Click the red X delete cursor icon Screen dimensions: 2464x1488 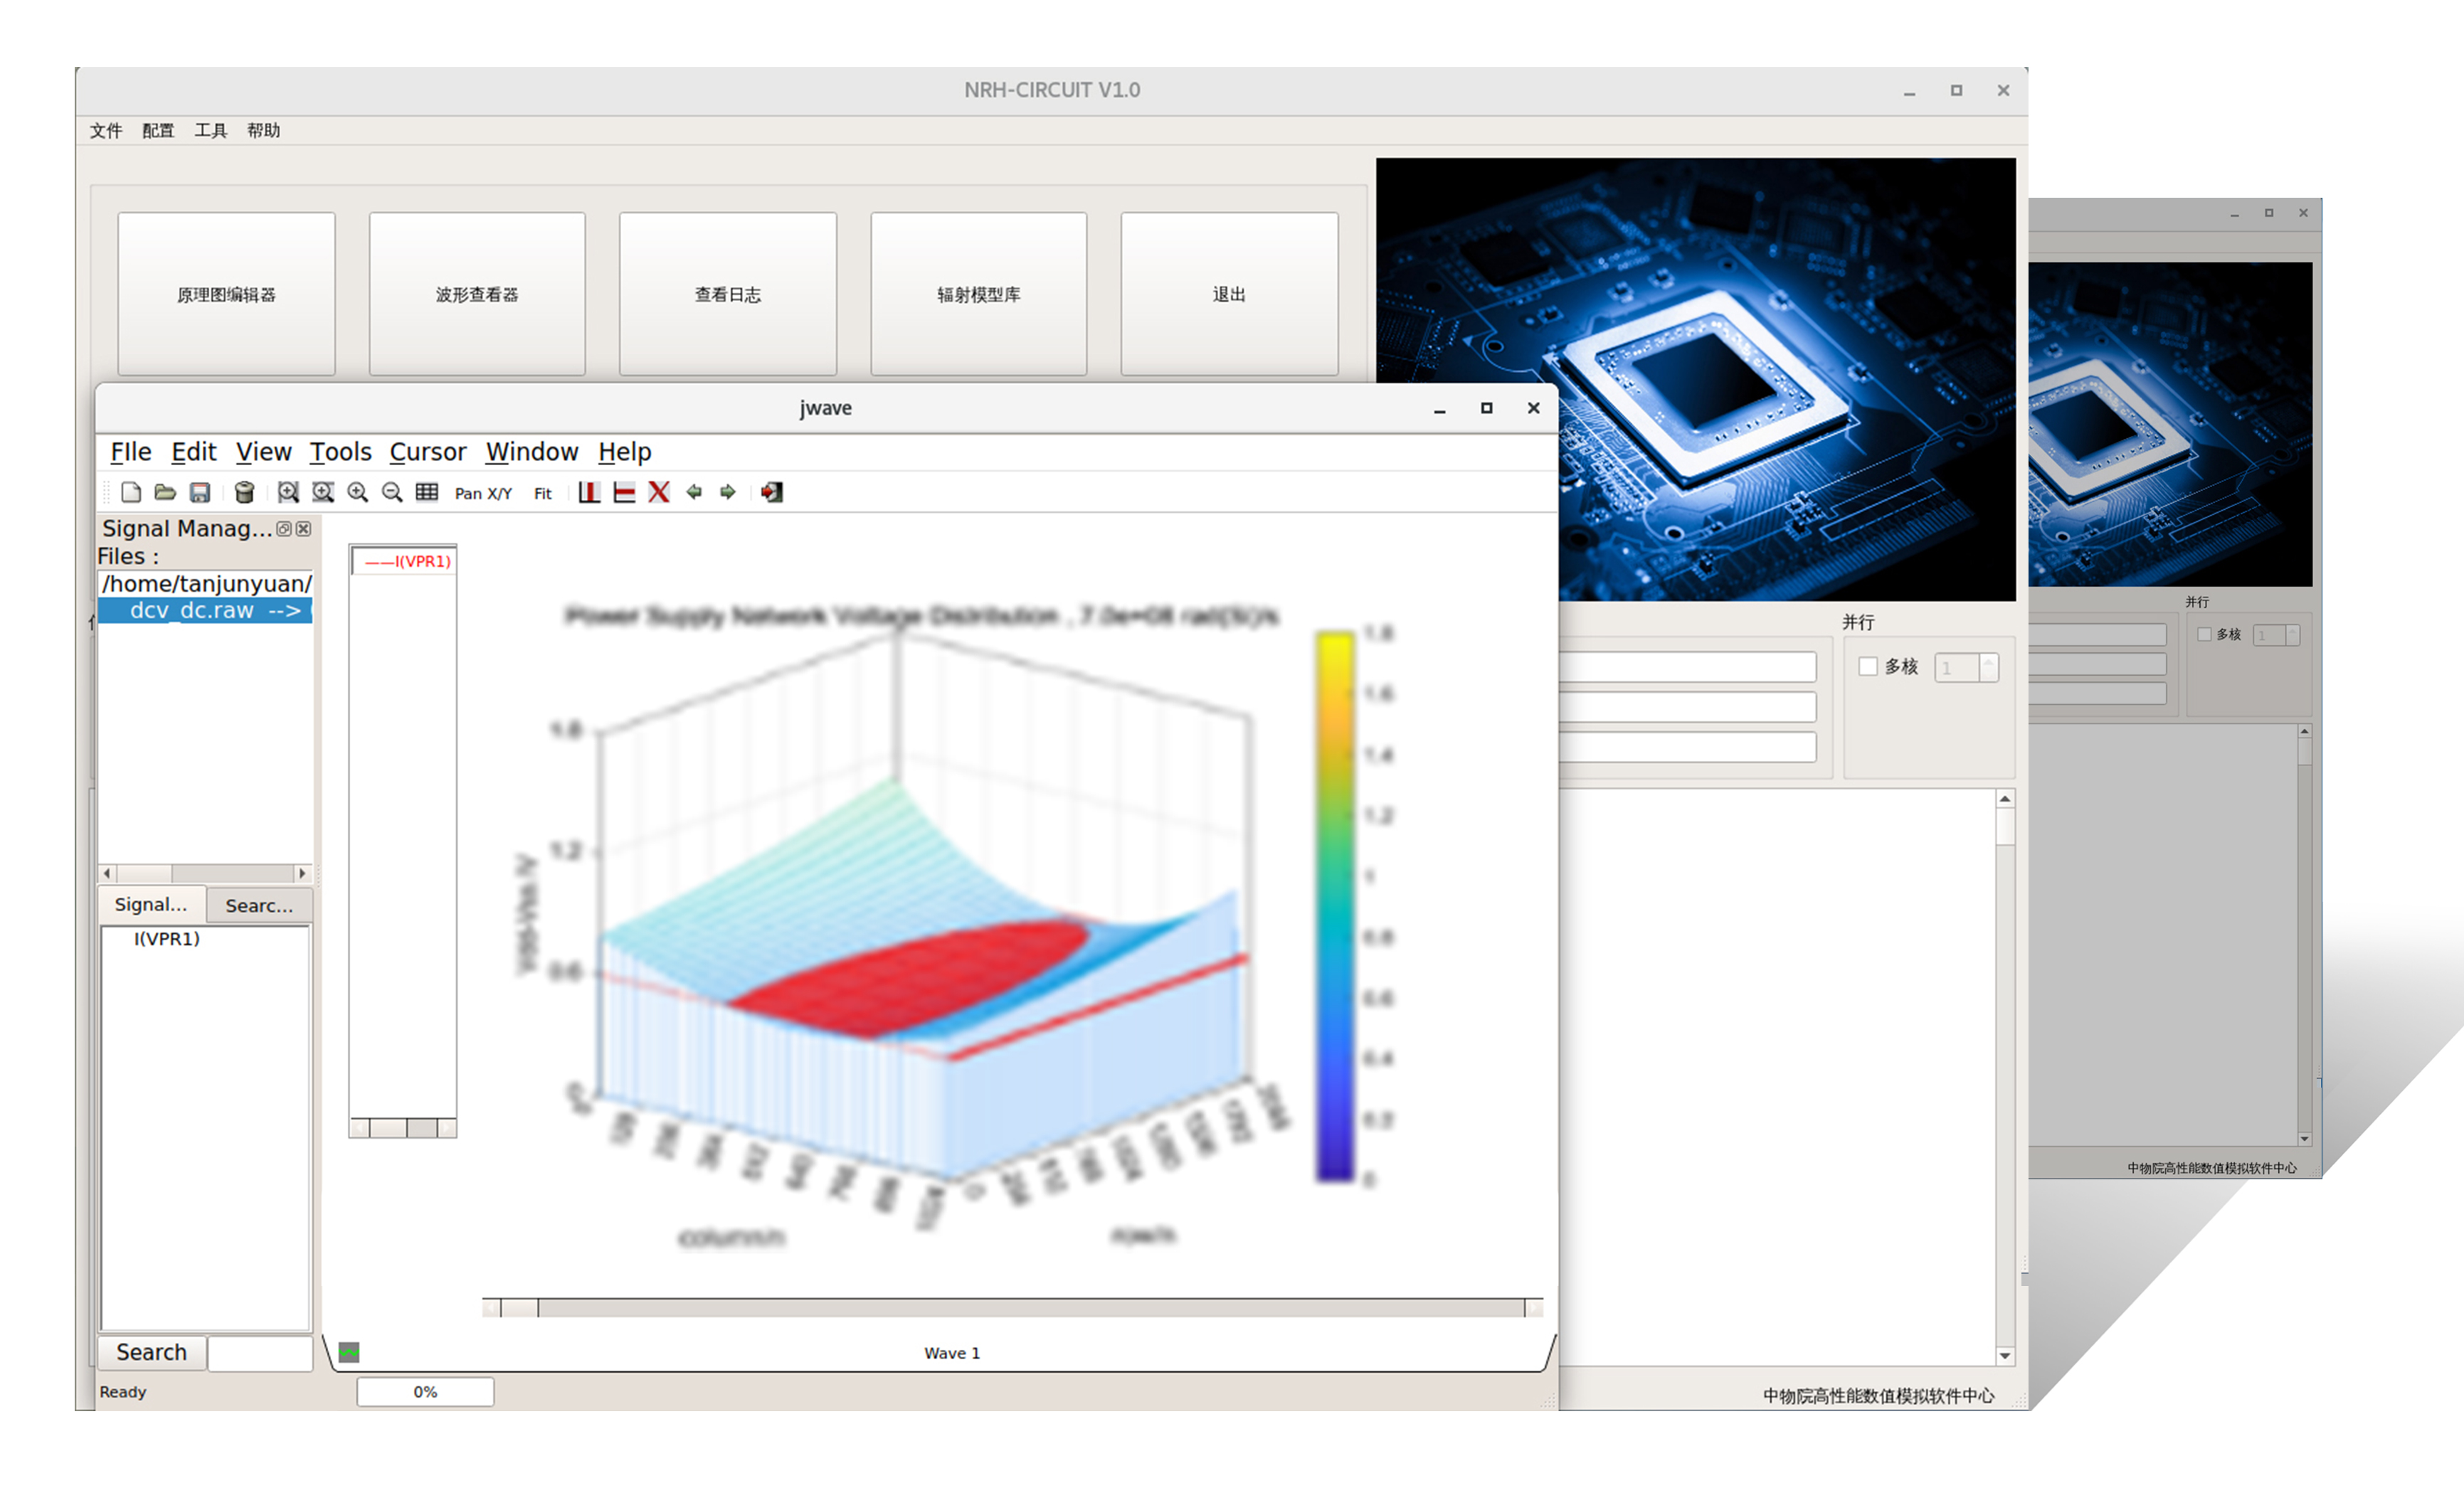tap(658, 491)
